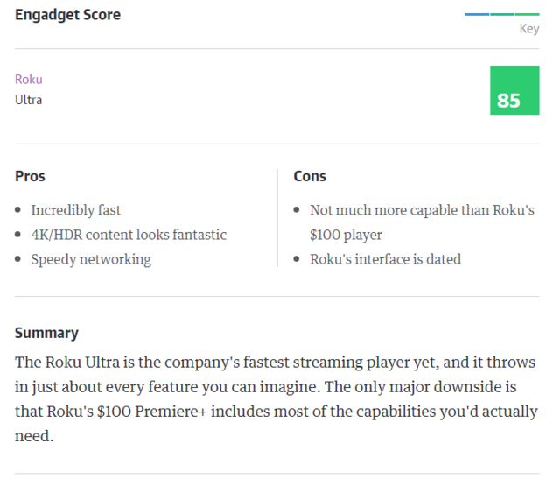Click the final word 'need.' in summary
The image size is (560, 479).
point(34,436)
